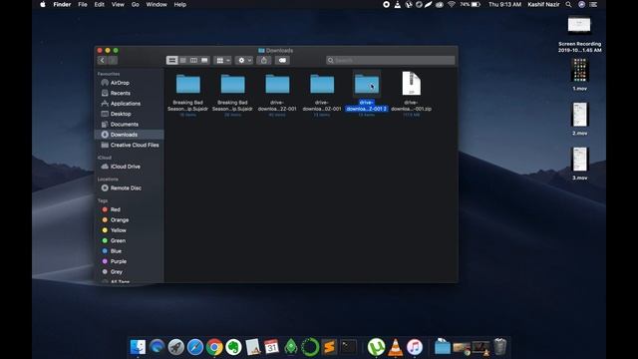Open the Edit menu

click(x=100, y=4)
